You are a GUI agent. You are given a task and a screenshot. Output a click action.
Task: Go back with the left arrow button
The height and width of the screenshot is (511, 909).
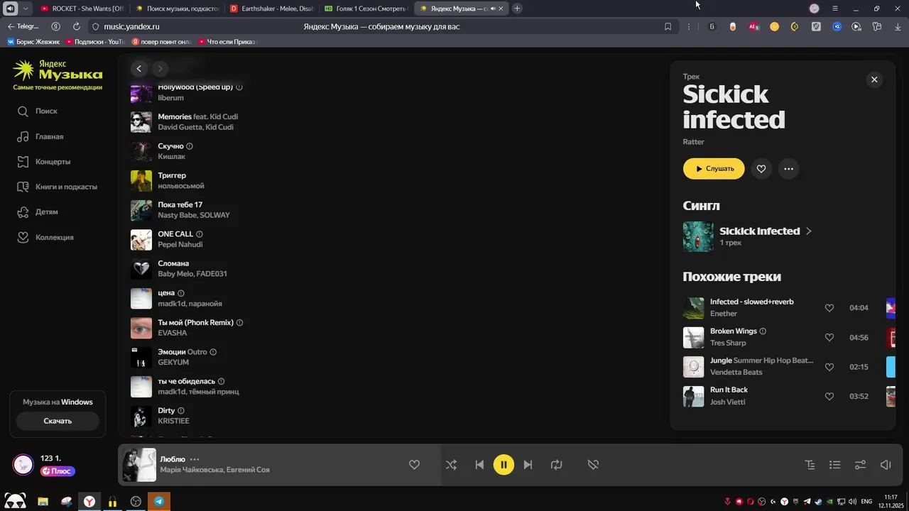139,69
